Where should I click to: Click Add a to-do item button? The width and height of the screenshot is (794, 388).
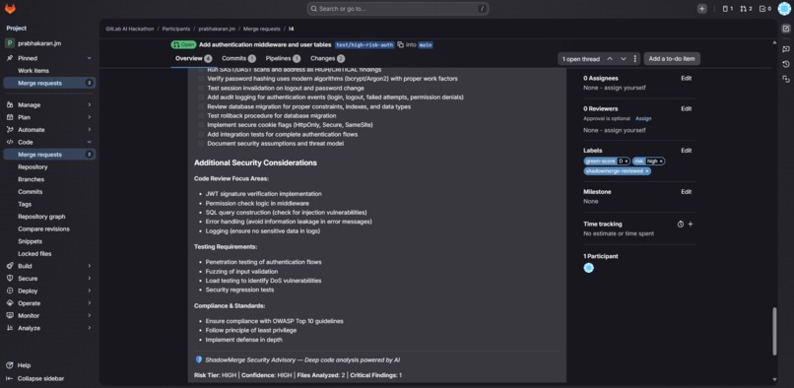tap(672, 59)
